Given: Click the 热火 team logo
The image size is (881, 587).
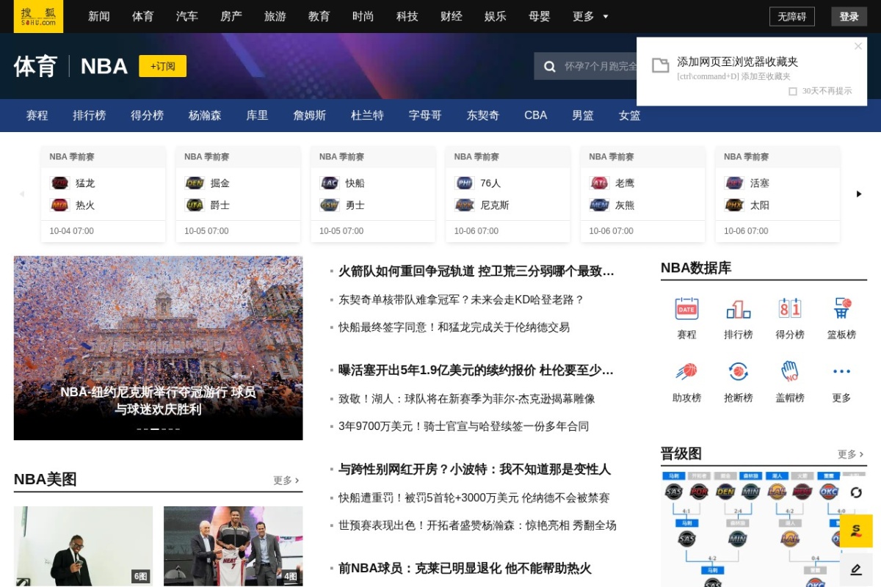Looking at the screenshot, I should [x=59, y=205].
